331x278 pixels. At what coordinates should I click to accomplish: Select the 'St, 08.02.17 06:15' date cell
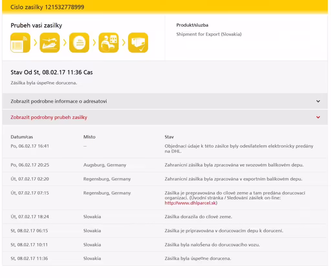(x=29, y=231)
